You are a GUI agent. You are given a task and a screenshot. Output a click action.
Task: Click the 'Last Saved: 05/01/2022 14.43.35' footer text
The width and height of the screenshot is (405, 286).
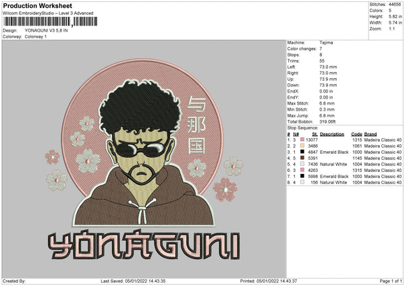click(x=133, y=281)
